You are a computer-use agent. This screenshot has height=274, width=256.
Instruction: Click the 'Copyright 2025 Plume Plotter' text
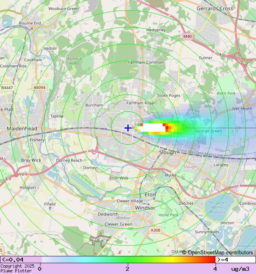(x=17, y=268)
